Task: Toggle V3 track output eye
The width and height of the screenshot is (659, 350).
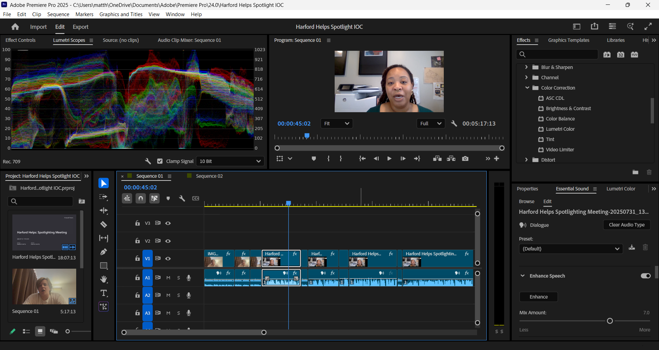Action: coord(168,223)
